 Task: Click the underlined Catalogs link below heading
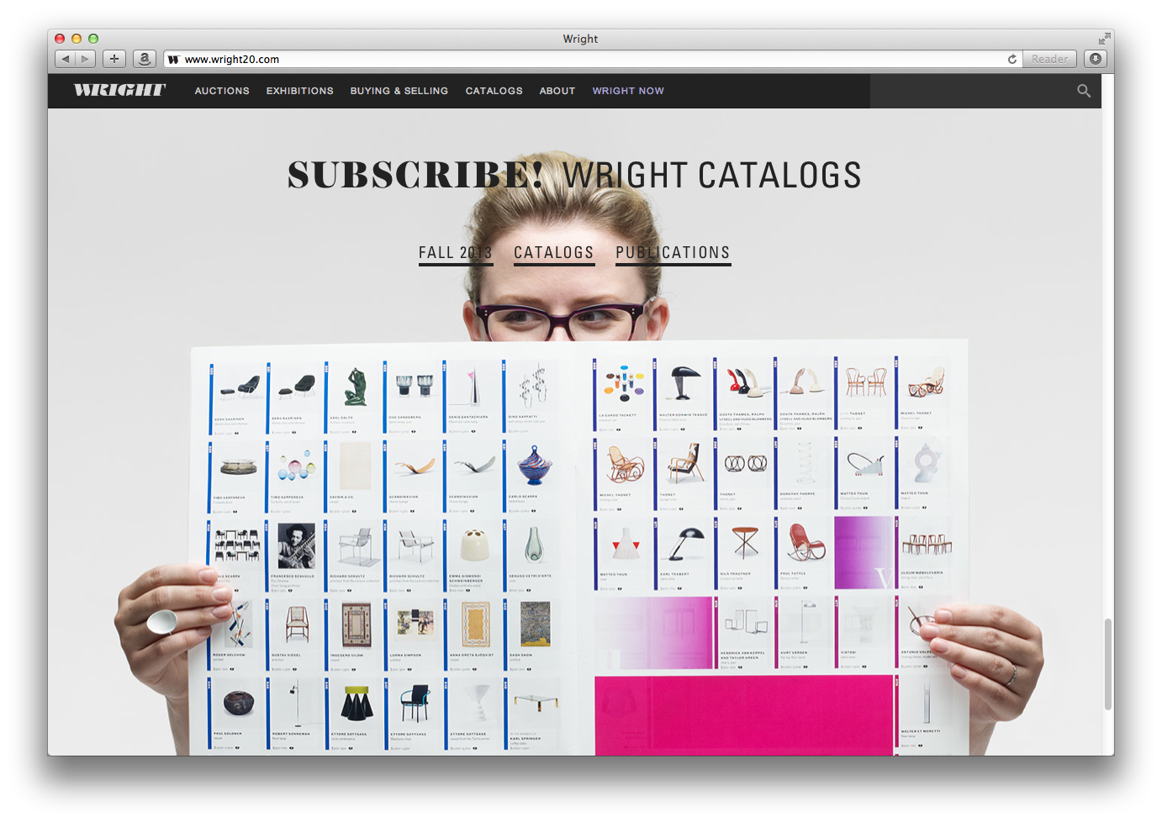point(554,253)
